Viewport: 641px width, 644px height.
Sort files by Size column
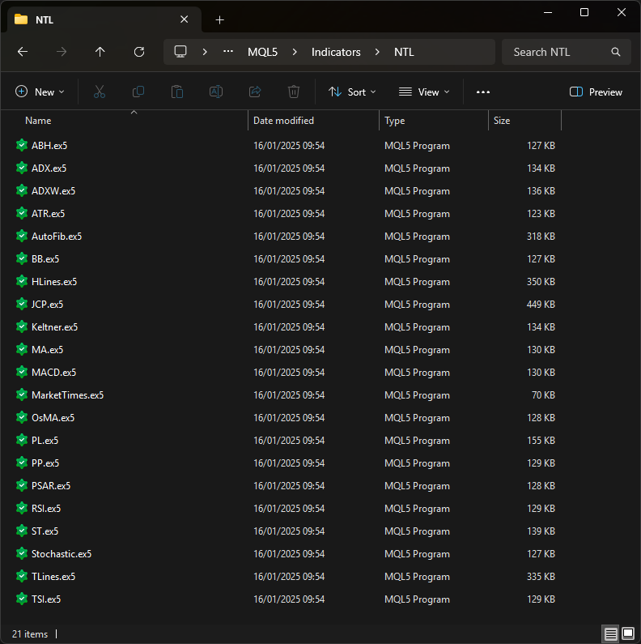502,121
